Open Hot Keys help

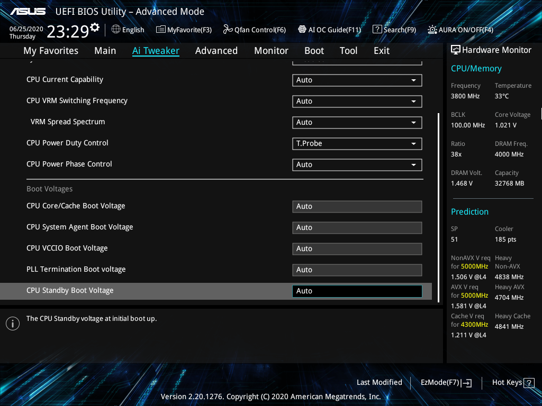pyautogui.click(x=513, y=383)
